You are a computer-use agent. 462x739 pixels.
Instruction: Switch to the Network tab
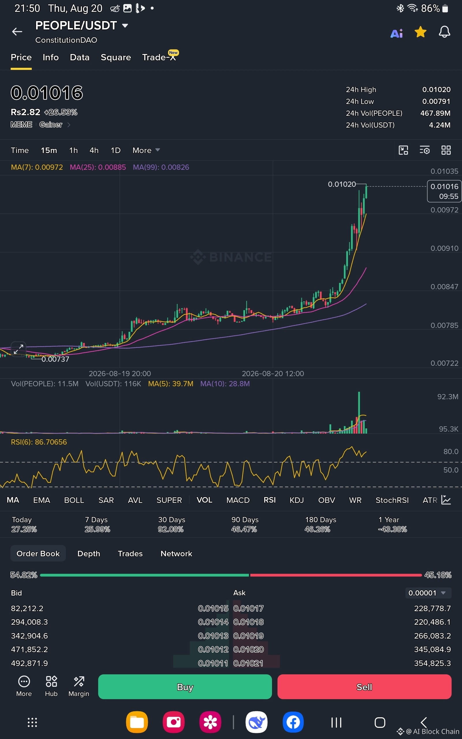click(x=176, y=553)
